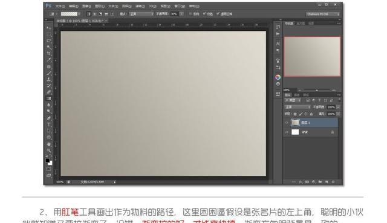Open the gradient picker dropdown arrow
This screenshot has width=387, height=223.
79,14
